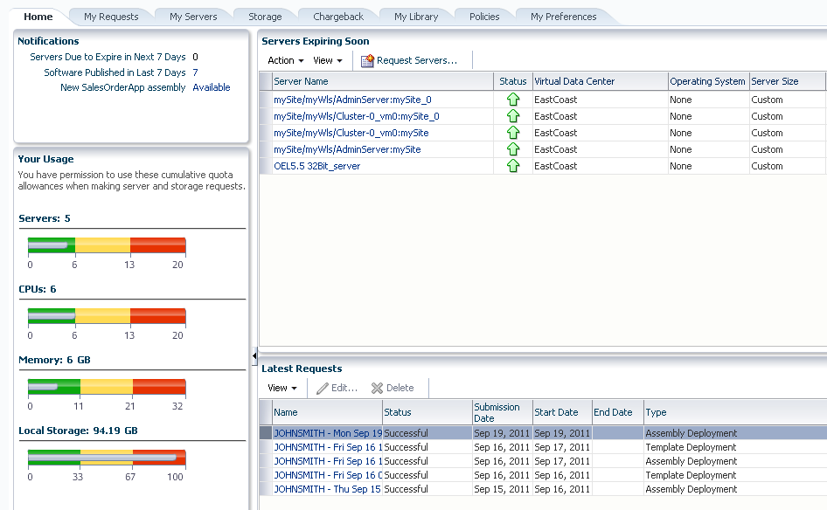Sort requests by Type column header
The width and height of the screenshot is (827, 510).
[x=735, y=412]
